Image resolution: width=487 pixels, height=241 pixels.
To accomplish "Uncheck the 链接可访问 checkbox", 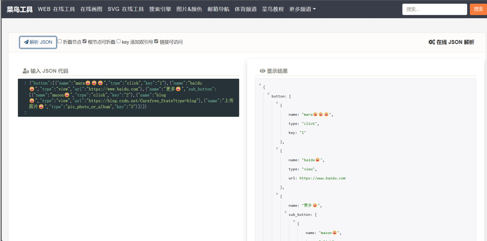I will [x=156, y=41].
